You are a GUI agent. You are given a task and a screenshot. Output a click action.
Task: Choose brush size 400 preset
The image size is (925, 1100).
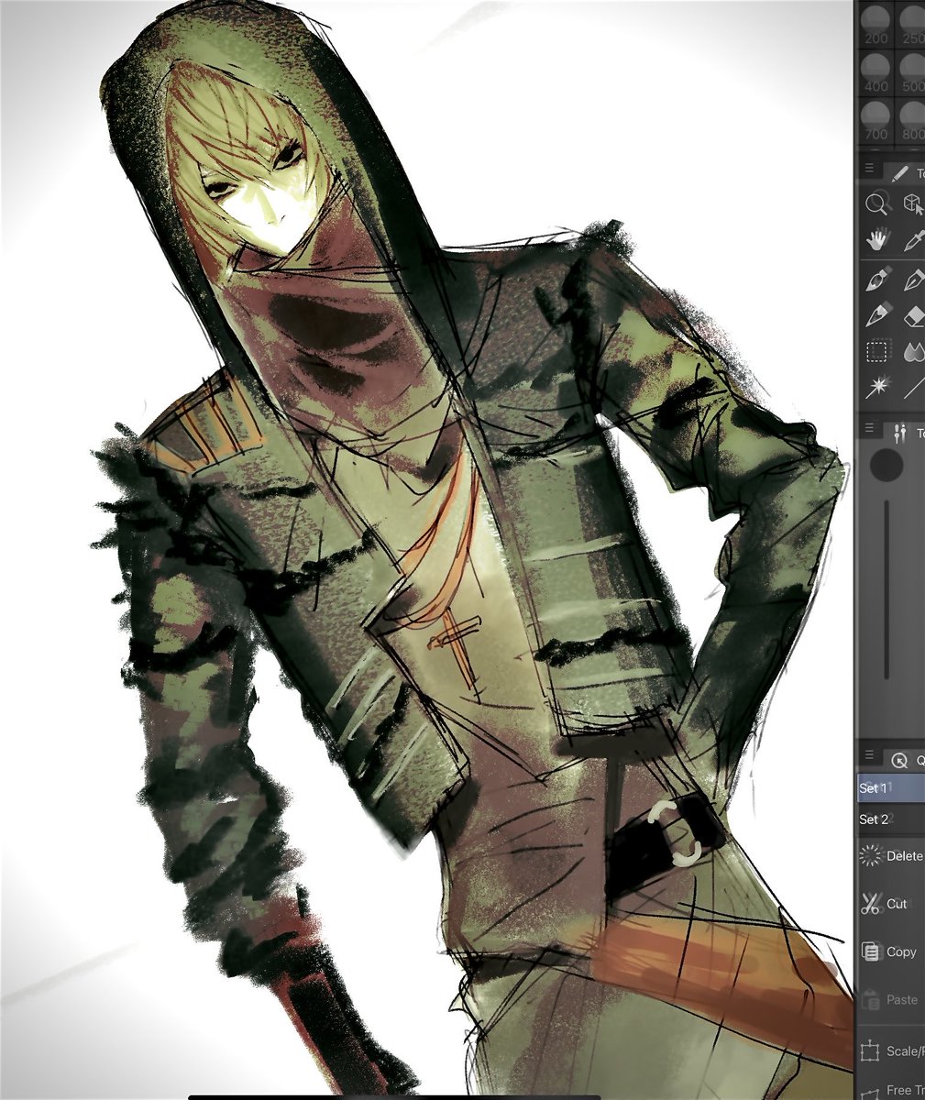[876, 72]
